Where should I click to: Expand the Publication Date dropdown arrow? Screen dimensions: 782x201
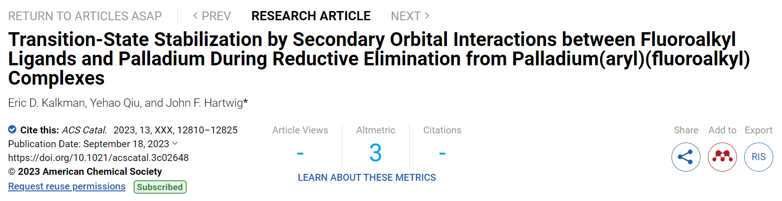(175, 144)
